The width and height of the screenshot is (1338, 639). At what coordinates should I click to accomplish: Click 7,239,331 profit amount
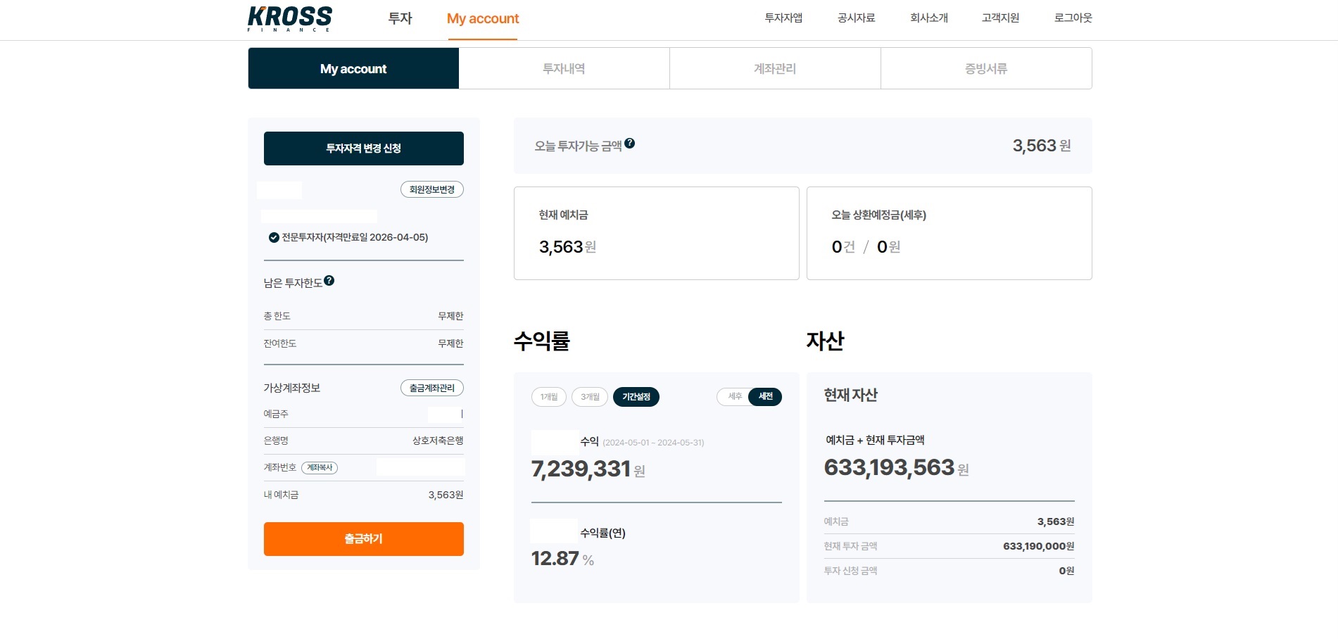tap(581, 469)
